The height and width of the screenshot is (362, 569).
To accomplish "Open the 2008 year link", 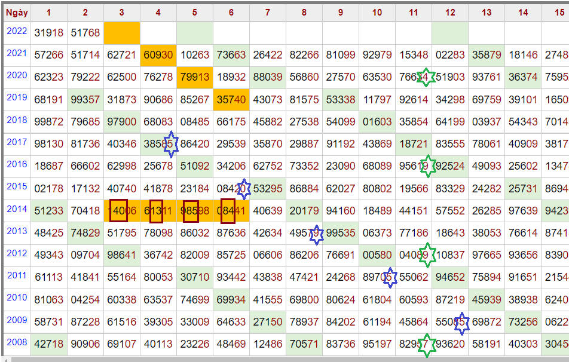I will (17, 342).
